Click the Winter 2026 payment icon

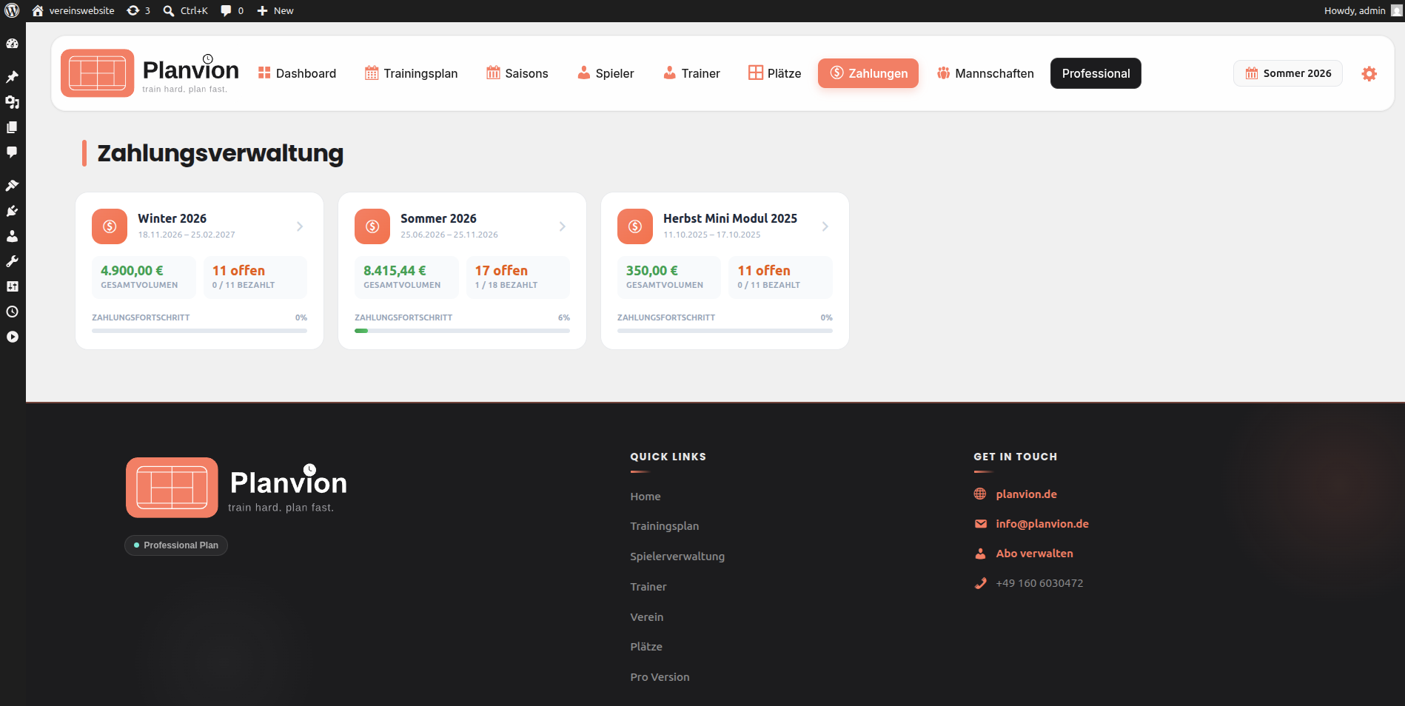tap(110, 226)
